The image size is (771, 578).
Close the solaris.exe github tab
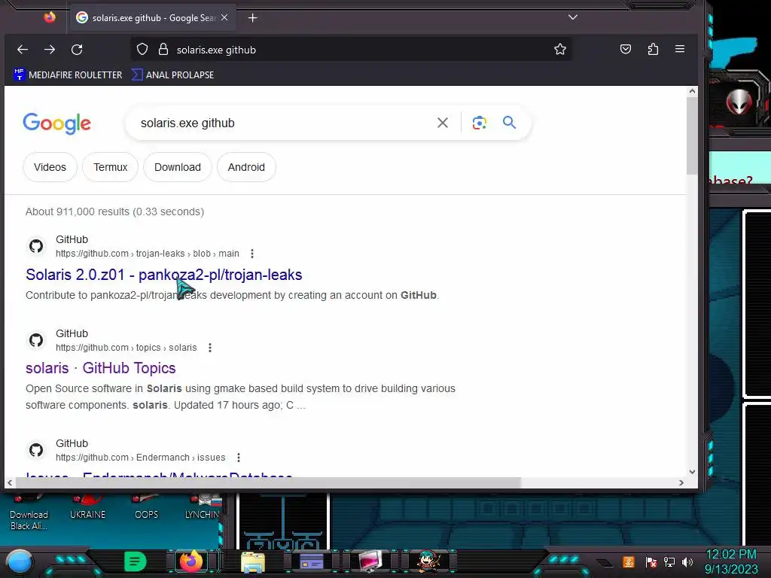[224, 17]
